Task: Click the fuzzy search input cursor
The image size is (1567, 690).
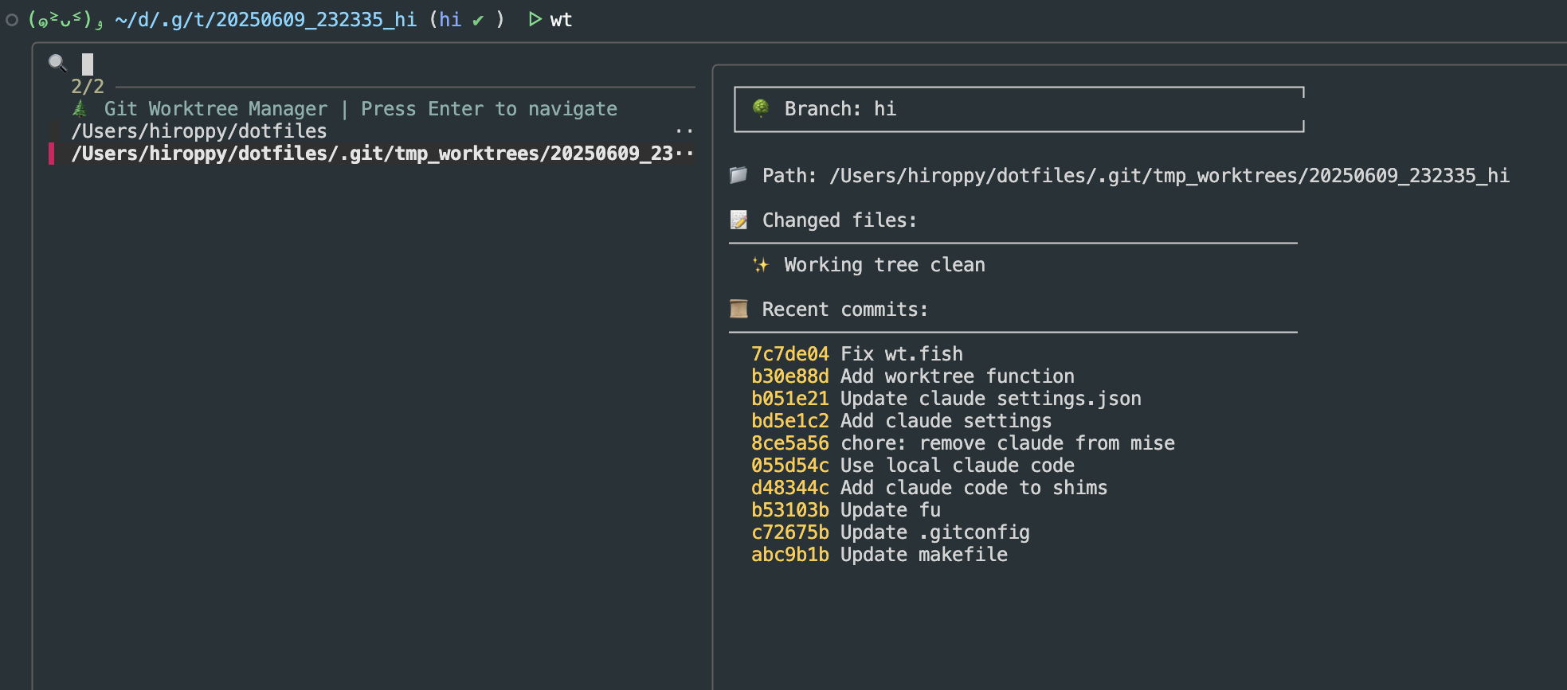Action: (x=88, y=64)
